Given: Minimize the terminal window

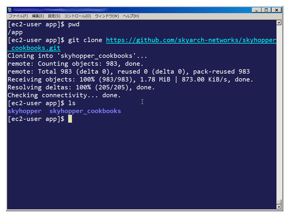Looking at the screenshot, I should point(257,10).
